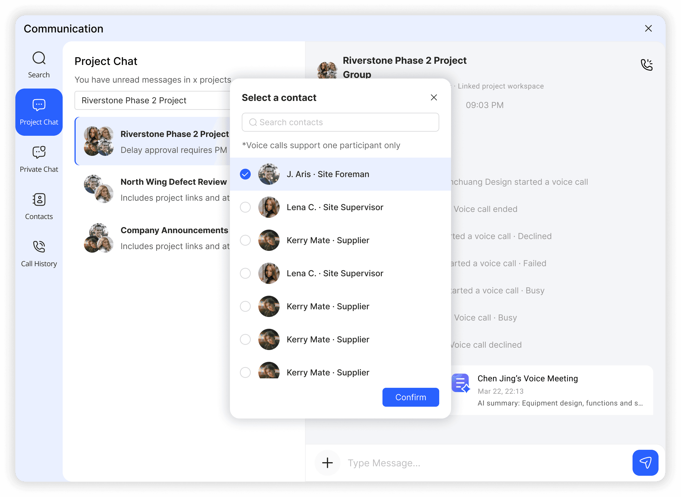Click Company Announcements avatar cluster
681x497 pixels.
98,238
